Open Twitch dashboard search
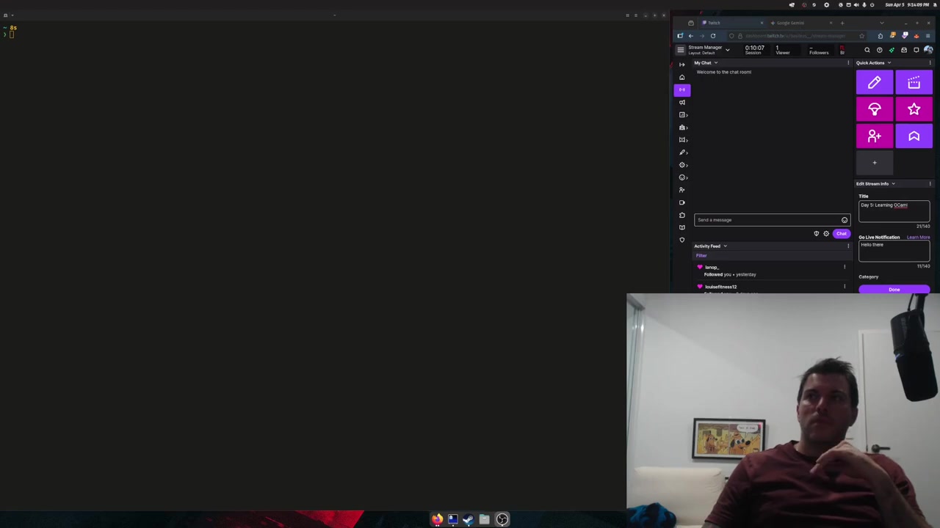The image size is (940, 528). (867, 50)
